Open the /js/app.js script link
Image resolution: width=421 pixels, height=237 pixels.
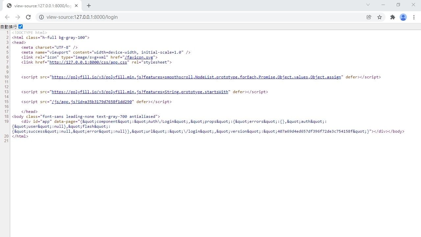[92, 102]
